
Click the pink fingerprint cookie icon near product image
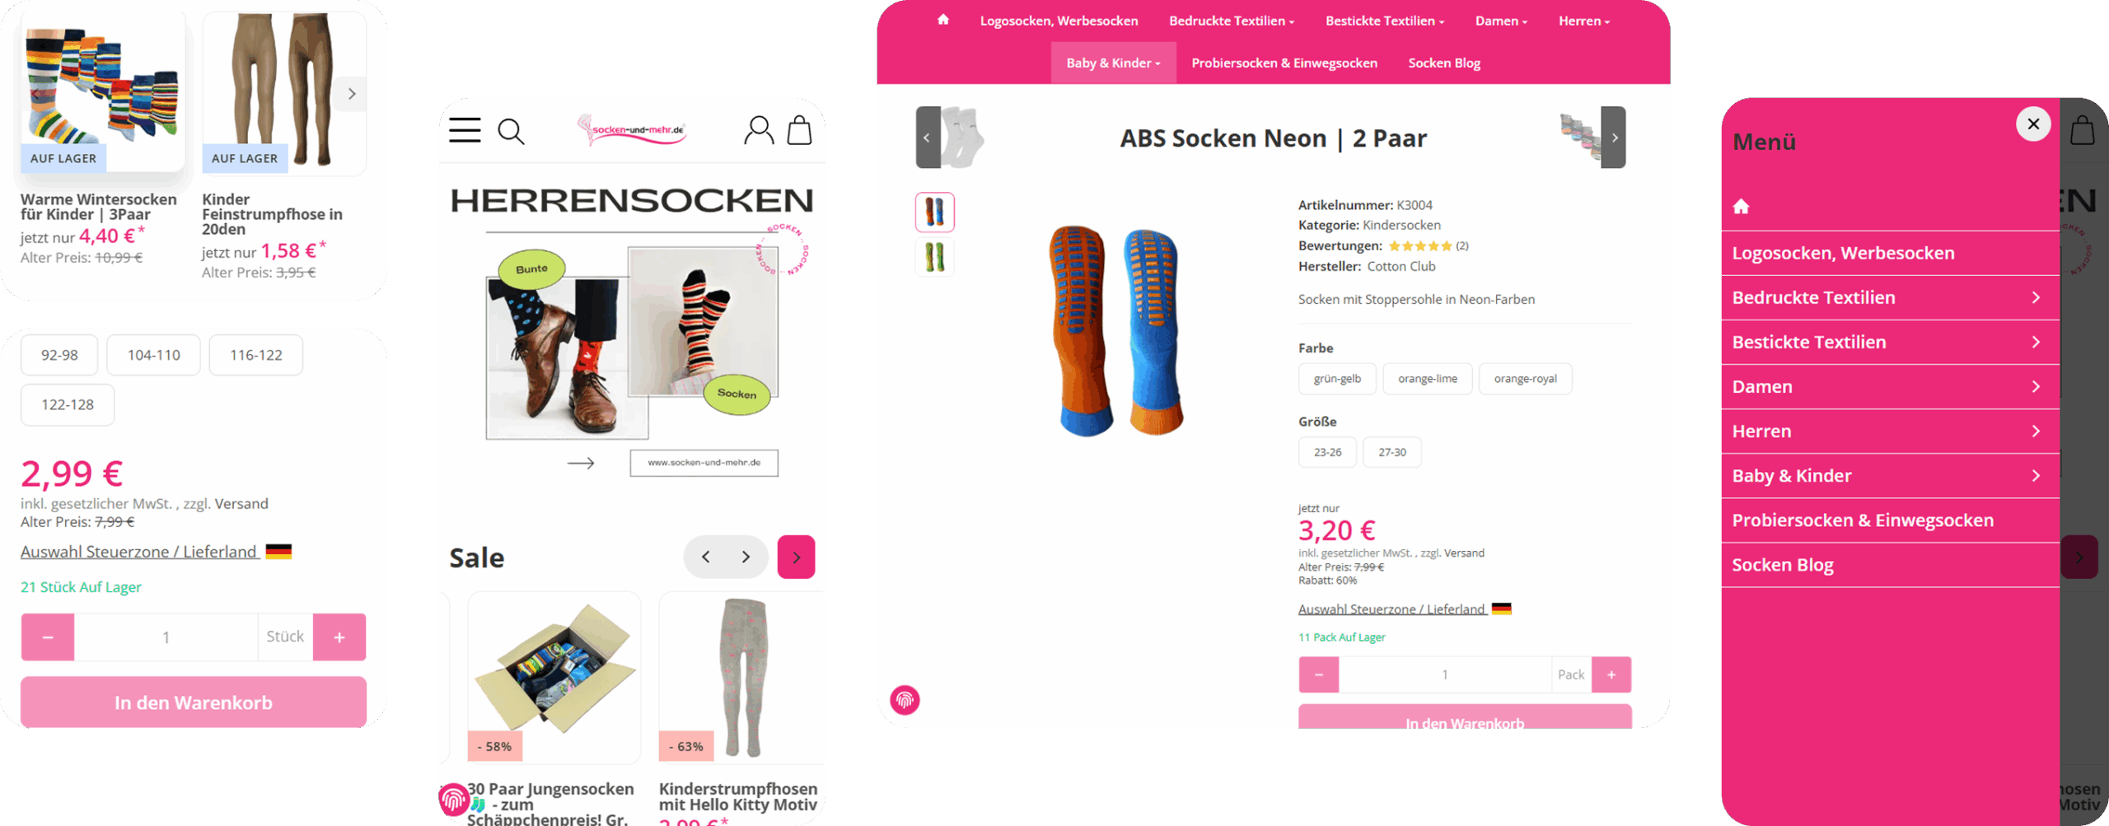[x=905, y=700]
